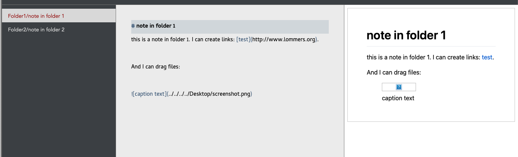Click the dark title bar at the top
The image size is (518, 157).
click(x=259, y=2)
